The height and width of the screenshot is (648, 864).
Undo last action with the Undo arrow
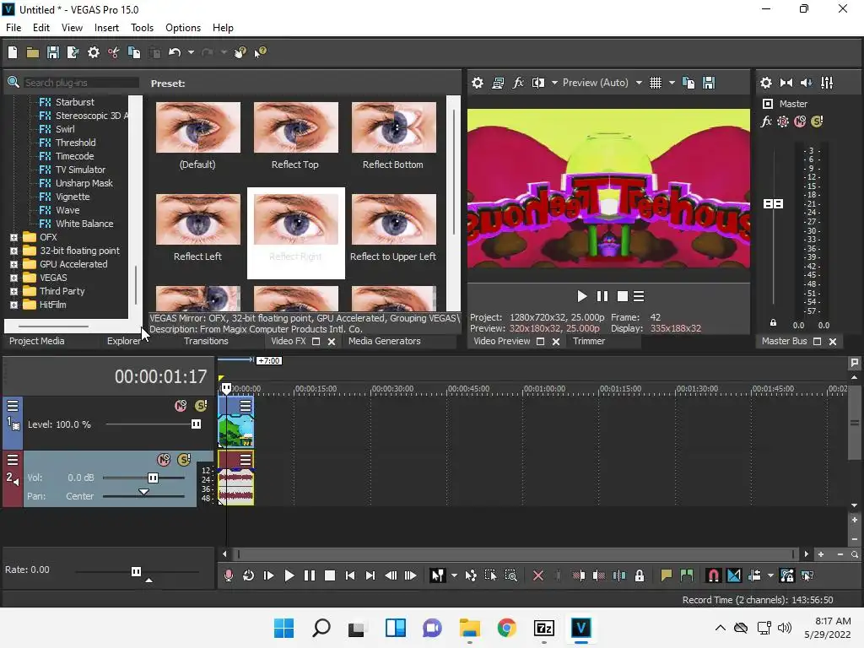tap(175, 52)
